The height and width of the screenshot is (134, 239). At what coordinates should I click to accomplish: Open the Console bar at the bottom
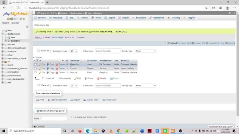[39, 127]
